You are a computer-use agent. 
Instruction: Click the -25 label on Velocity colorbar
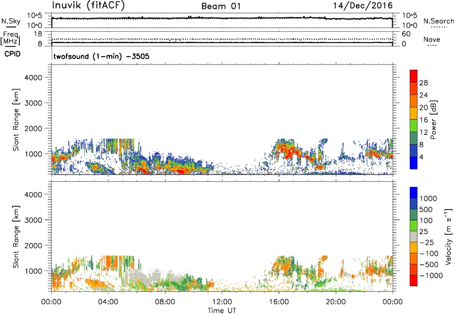click(427, 242)
